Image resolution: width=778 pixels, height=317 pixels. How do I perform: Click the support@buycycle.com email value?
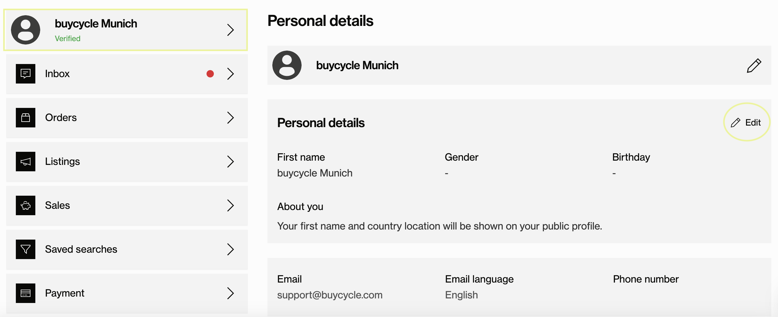[x=330, y=295]
